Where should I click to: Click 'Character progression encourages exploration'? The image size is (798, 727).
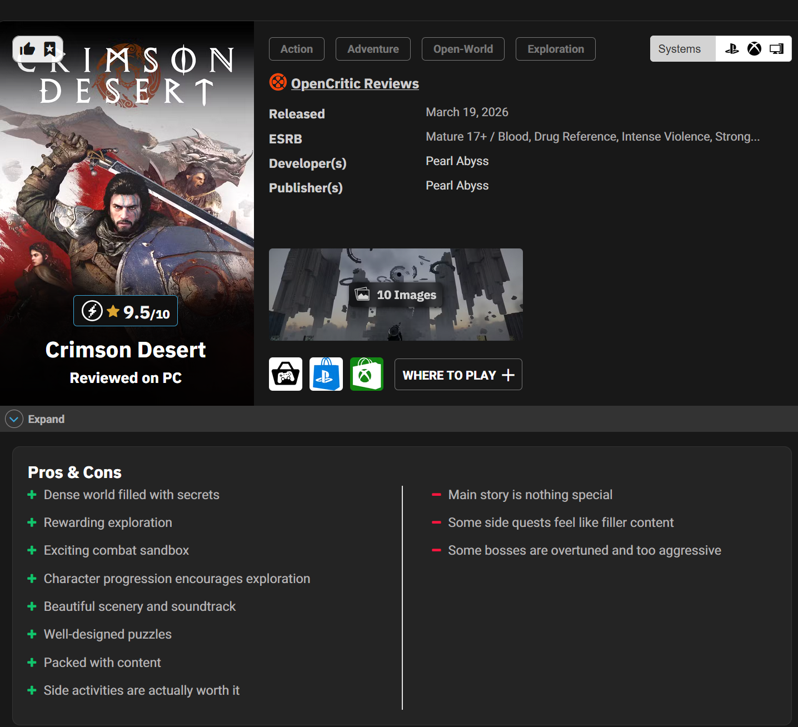(177, 579)
